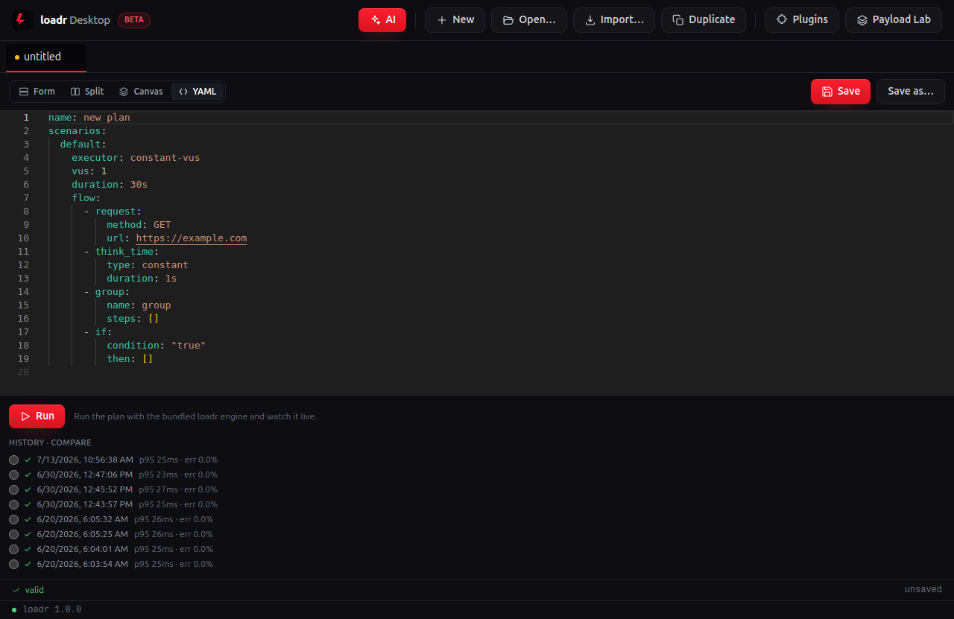The width and height of the screenshot is (954, 619).
Task: Select radio for run 6/20/2026, 6:04:01 AM
Action: click(14, 549)
